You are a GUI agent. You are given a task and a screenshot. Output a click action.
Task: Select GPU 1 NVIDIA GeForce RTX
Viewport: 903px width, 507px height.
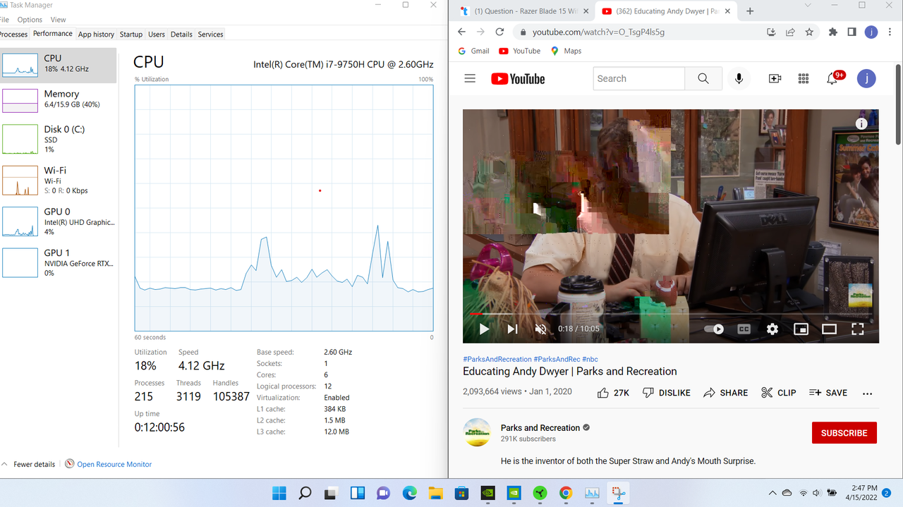(x=59, y=262)
